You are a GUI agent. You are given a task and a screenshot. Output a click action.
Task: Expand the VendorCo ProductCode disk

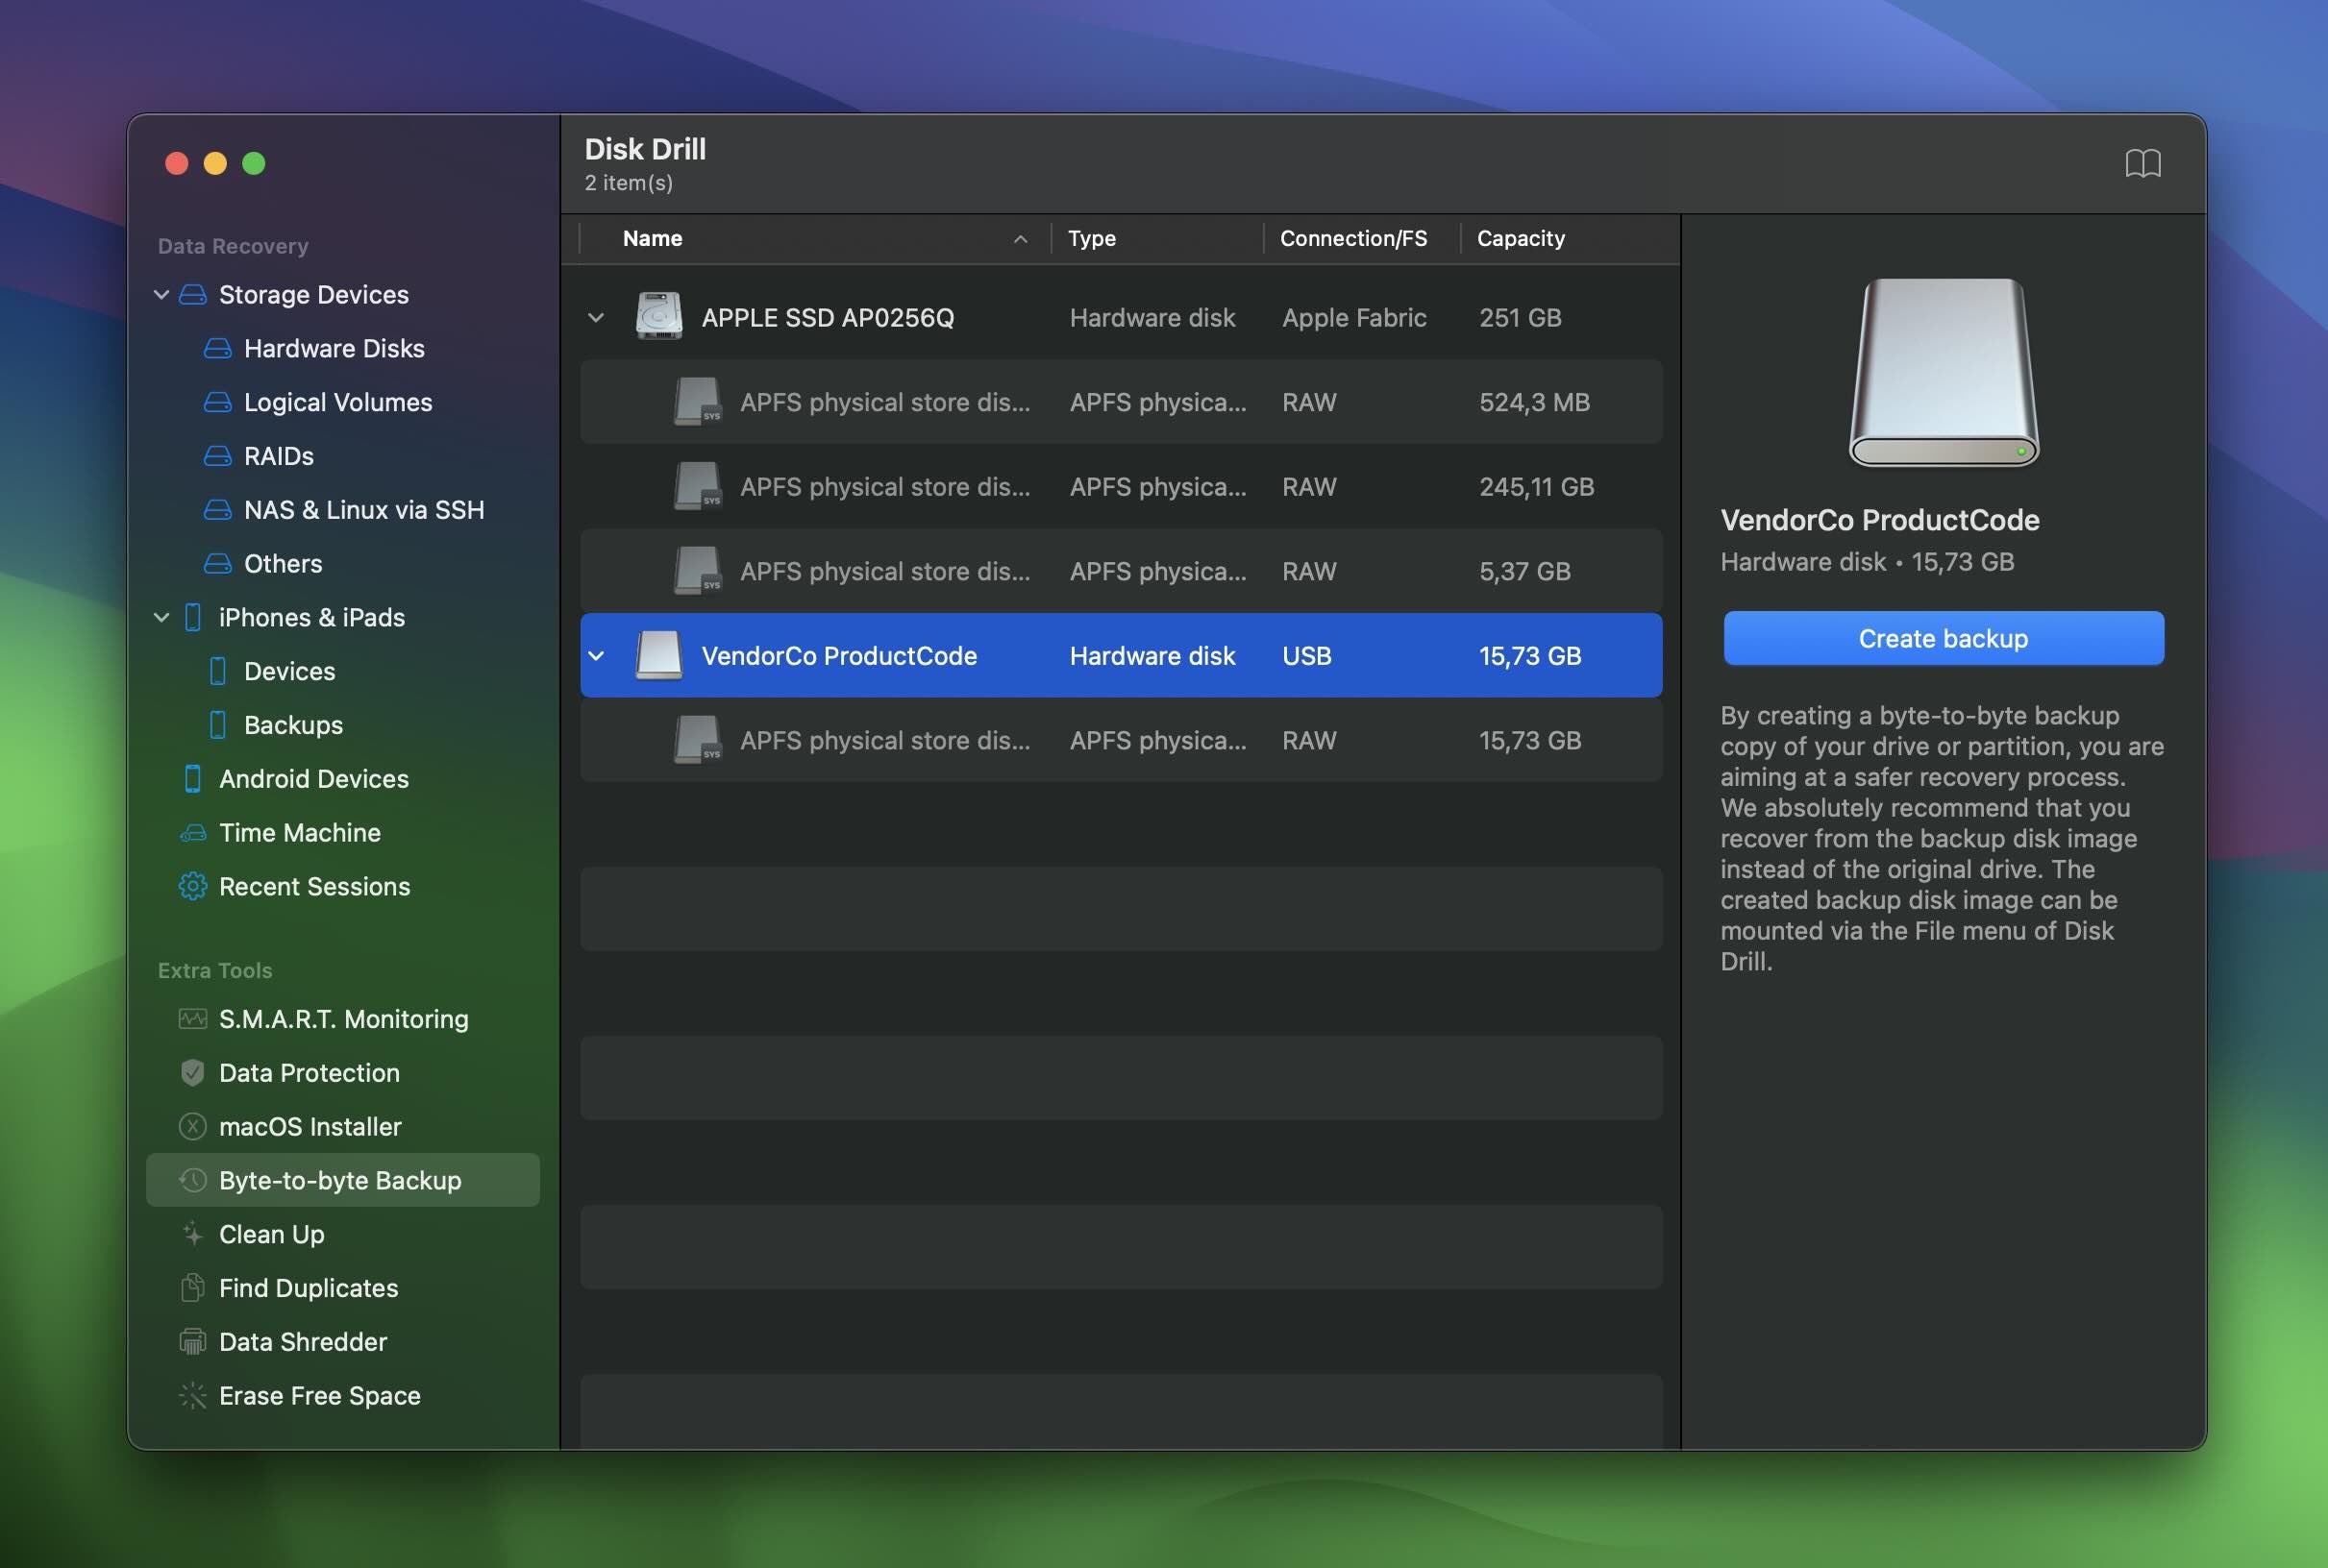point(595,654)
